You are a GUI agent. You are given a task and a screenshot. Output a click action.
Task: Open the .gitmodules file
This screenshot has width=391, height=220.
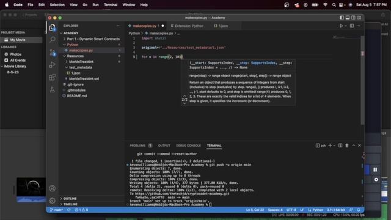(x=76, y=90)
